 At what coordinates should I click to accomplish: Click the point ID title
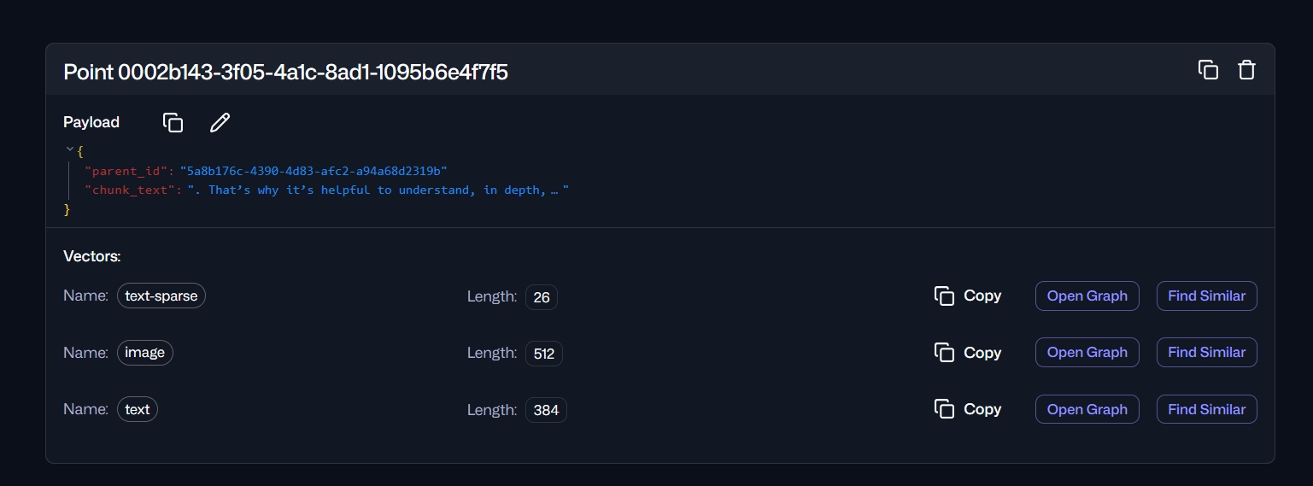tap(285, 72)
